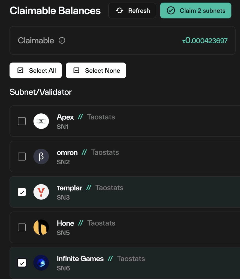
Task: Uncheck the templar SN3 checkbox
Action: (x=22, y=192)
